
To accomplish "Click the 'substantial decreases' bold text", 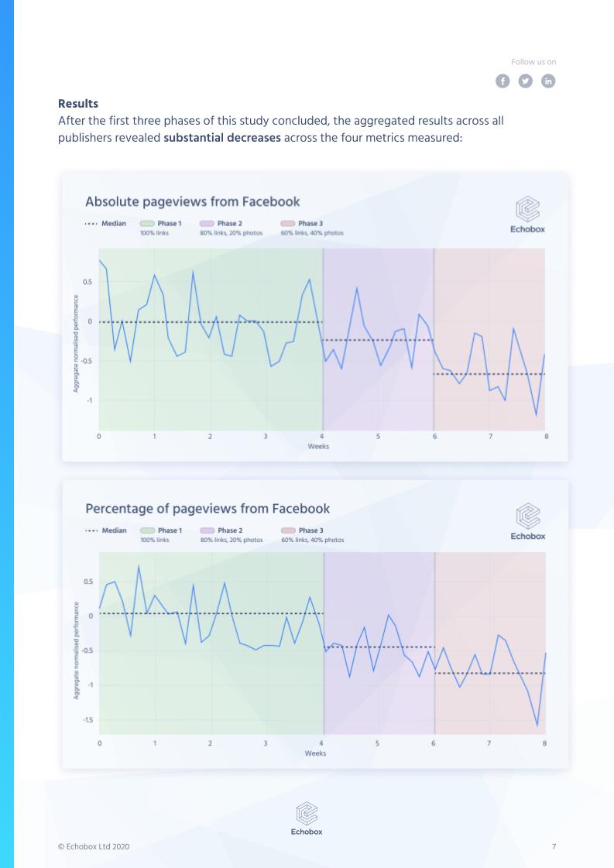I will [224, 138].
